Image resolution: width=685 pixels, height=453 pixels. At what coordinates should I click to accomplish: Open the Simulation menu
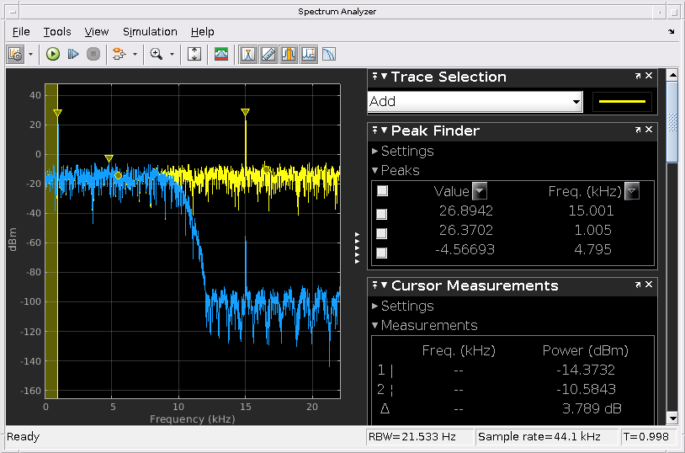tap(150, 32)
